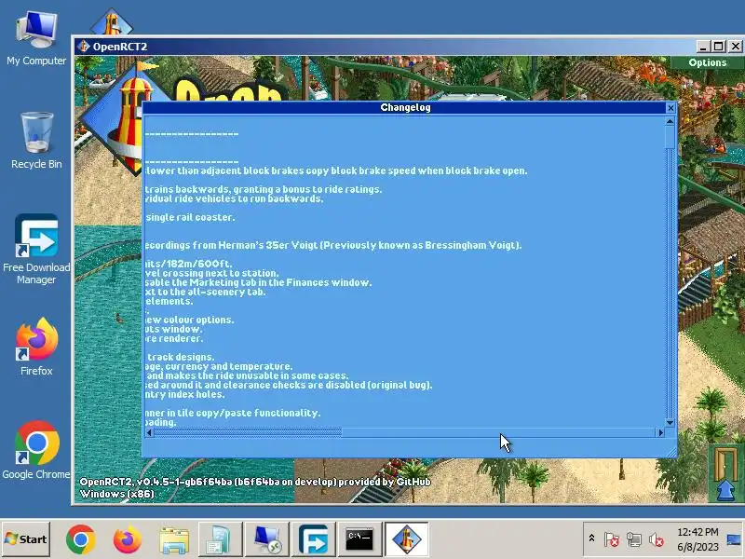Click the vertical scrollbar thumb in Changelog
Screen dimensions: 745x559
pyautogui.click(x=670, y=137)
